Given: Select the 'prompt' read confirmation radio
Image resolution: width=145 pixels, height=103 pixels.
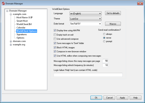Looking at the screenshot, I should (x=104, y=41).
